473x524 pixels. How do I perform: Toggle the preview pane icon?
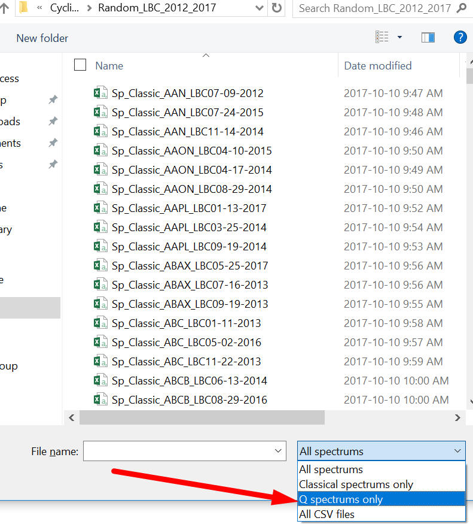coord(428,38)
